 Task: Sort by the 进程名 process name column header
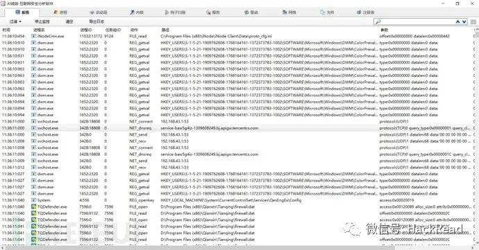pyautogui.click(x=39, y=30)
